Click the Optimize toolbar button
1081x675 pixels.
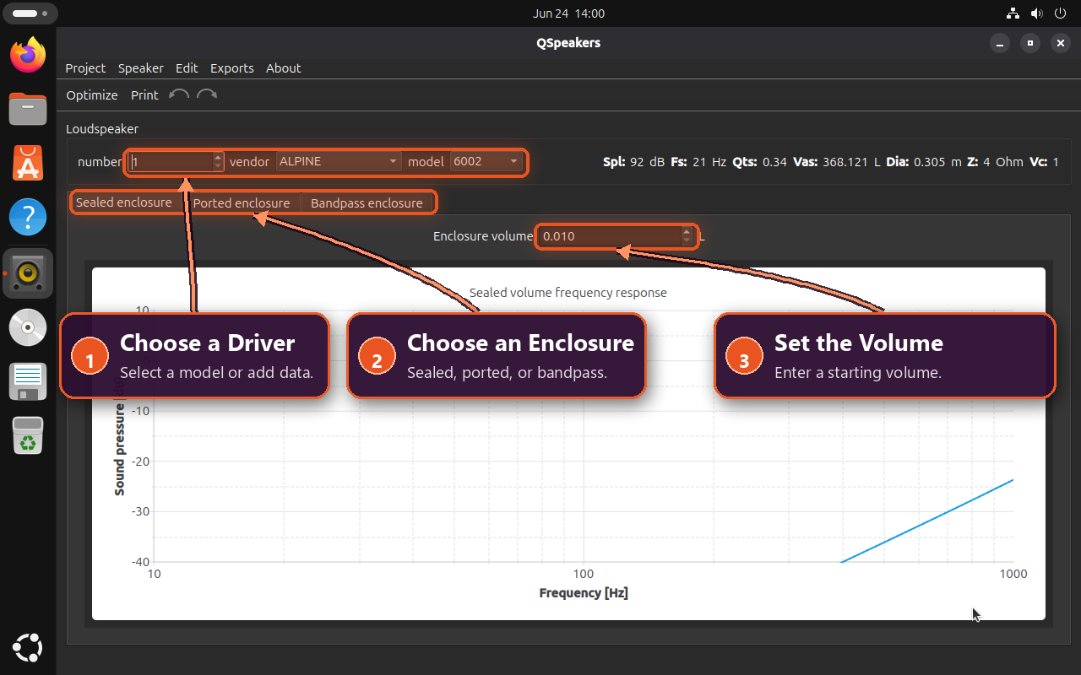tap(92, 95)
